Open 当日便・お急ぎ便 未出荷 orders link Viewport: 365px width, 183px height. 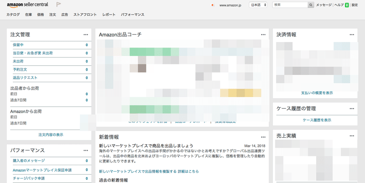32,53
